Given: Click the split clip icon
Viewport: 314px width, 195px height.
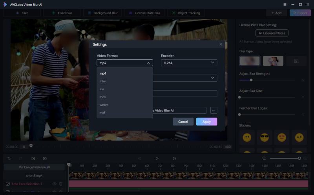Looking at the screenshot, I should [x=33, y=159].
